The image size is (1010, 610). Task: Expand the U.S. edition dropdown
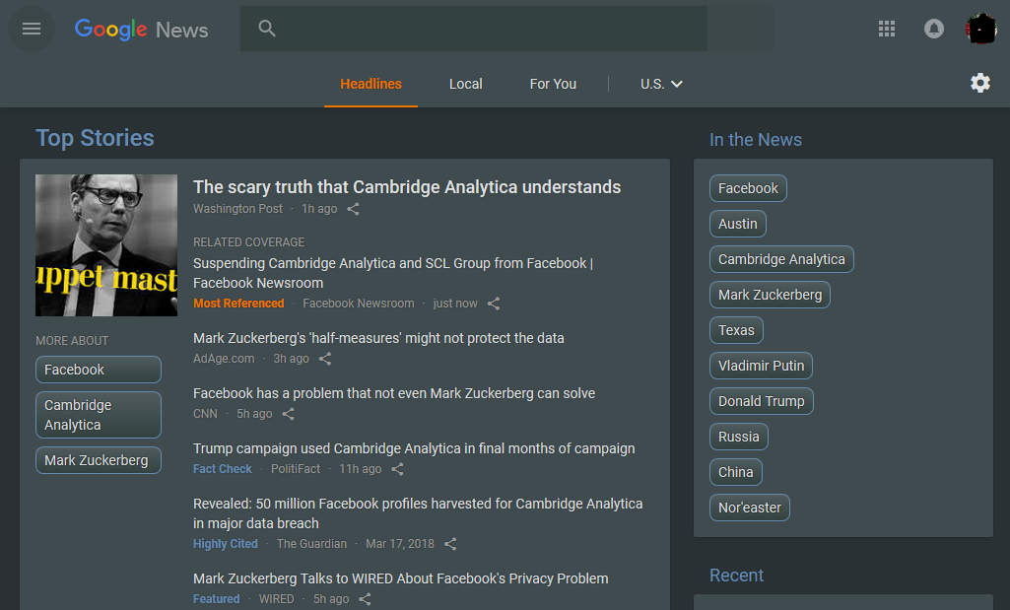coord(661,84)
